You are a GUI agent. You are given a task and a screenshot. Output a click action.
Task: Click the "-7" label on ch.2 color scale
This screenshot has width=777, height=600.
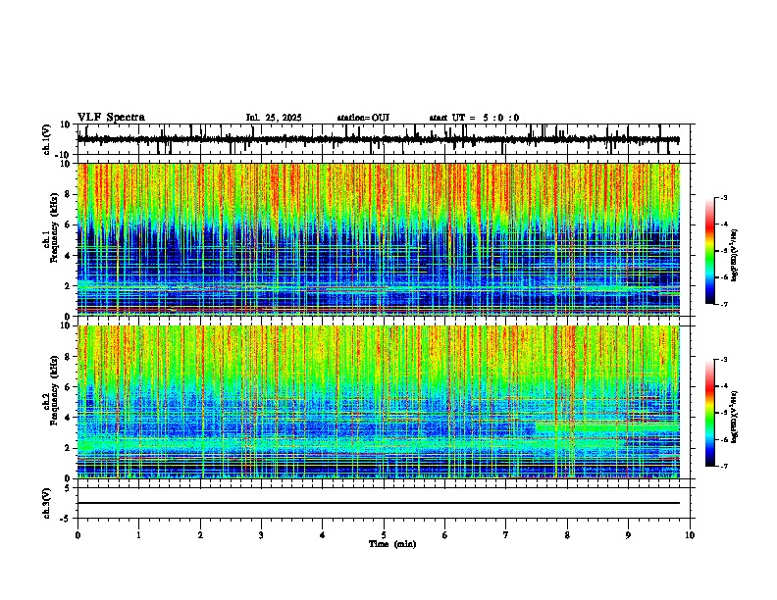[723, 466]
